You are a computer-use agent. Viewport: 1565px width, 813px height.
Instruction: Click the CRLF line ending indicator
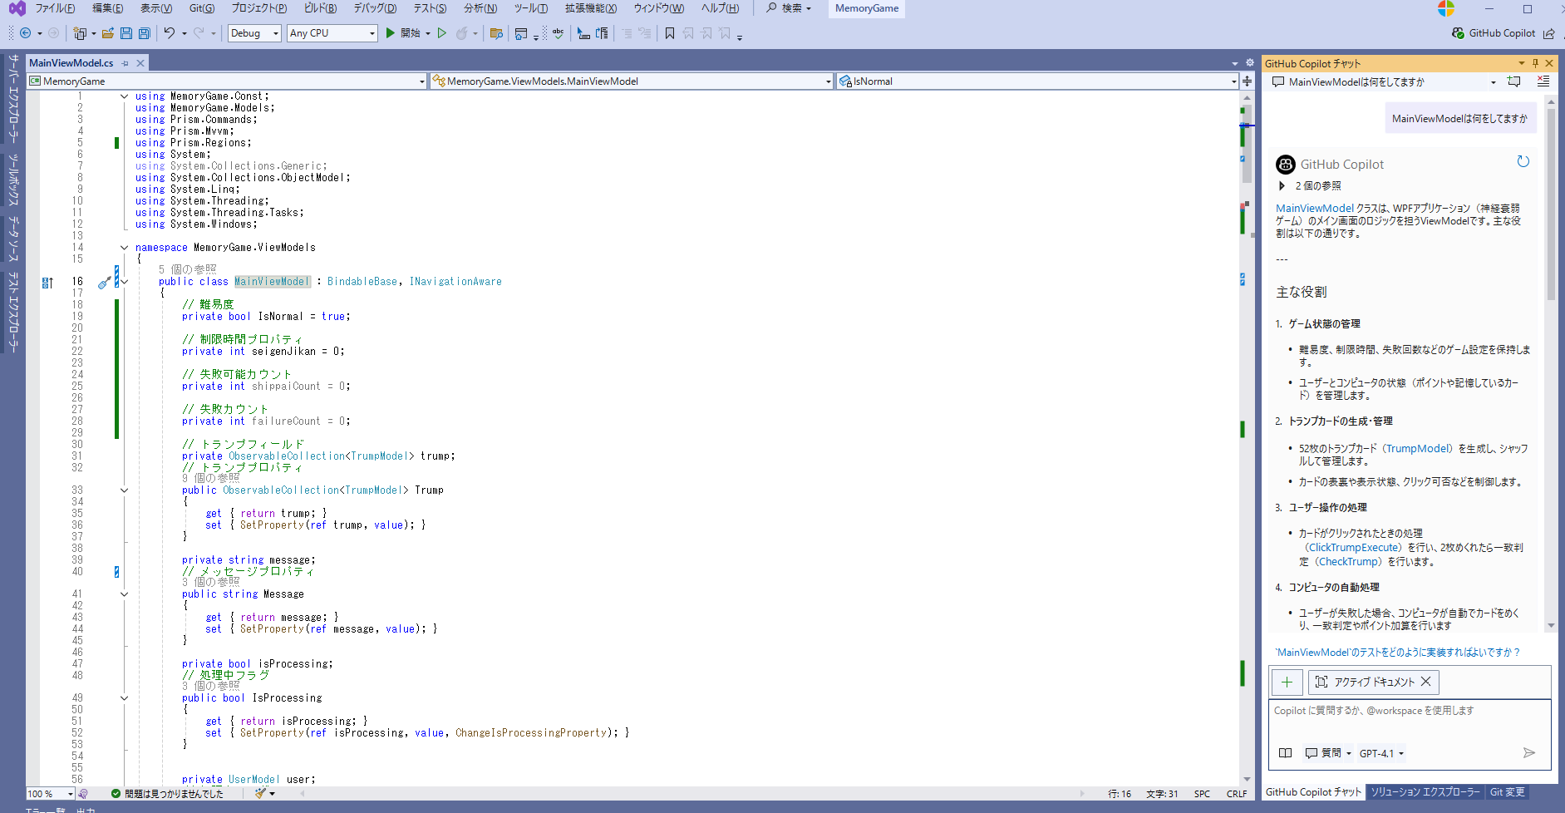[1237, 794]
